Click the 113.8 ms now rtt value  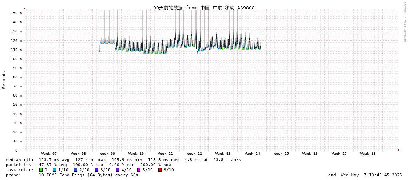pos(164,160)
